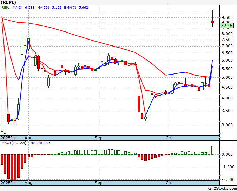This screenshot has height=191, width=237.
Task: Click the 8.000 price axis label
Action: coord(227,34)
